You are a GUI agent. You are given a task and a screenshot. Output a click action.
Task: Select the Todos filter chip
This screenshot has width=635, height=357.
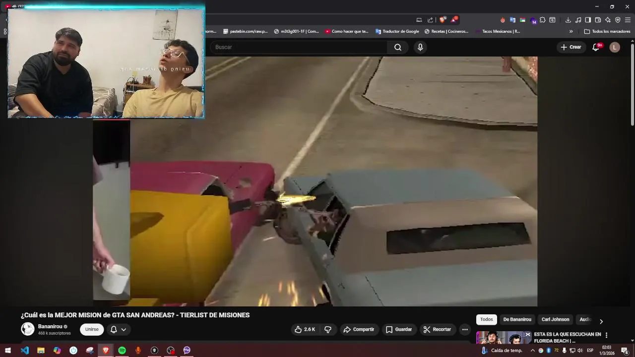click(x=487, y=319)
